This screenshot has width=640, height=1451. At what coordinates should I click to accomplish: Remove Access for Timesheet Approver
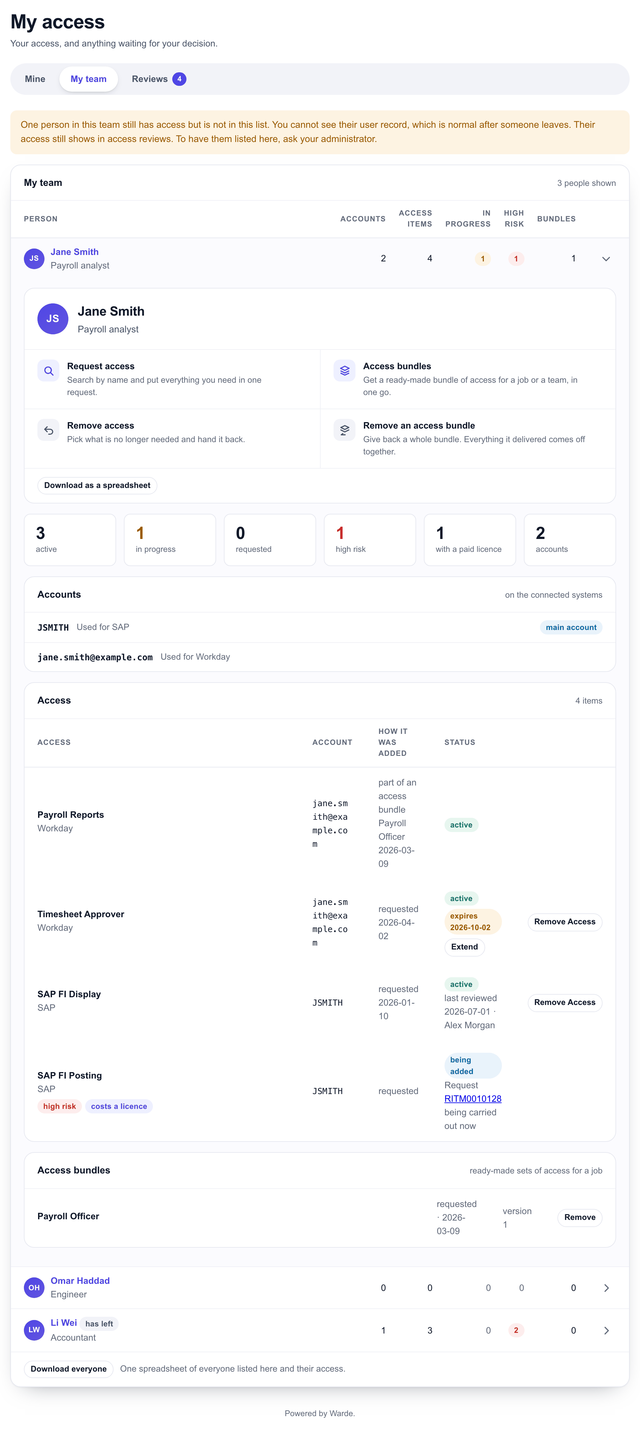[565, 922]
